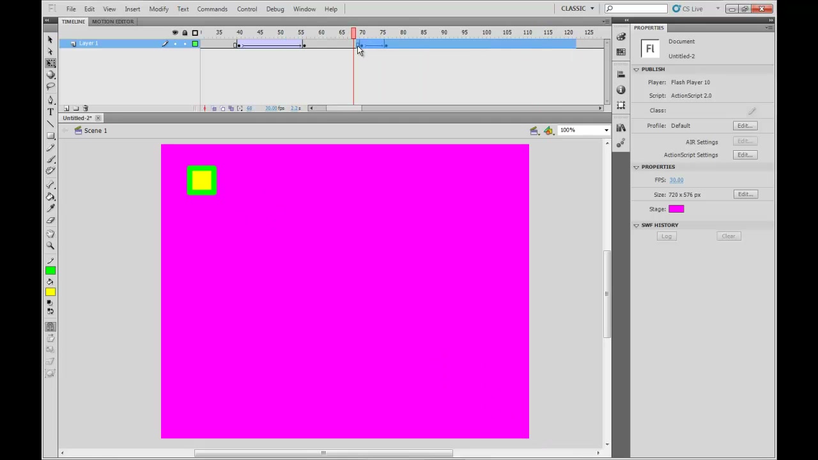Activate the Hand tool
Screen dimensions: 818x460
point(50,234)
